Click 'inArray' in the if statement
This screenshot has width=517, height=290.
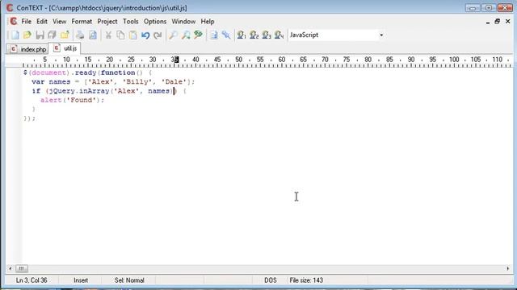click(x=94, y=91)
